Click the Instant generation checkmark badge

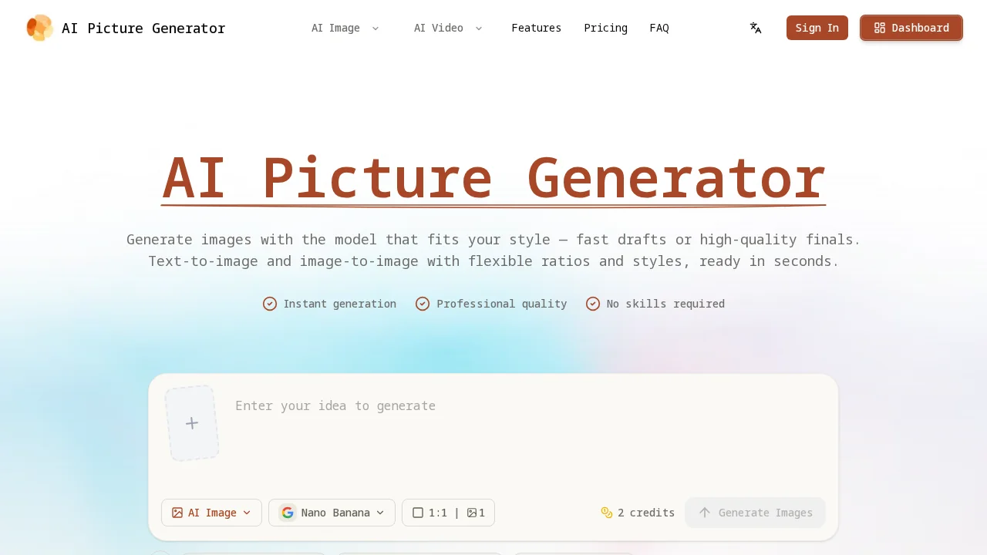click(270, 304)
